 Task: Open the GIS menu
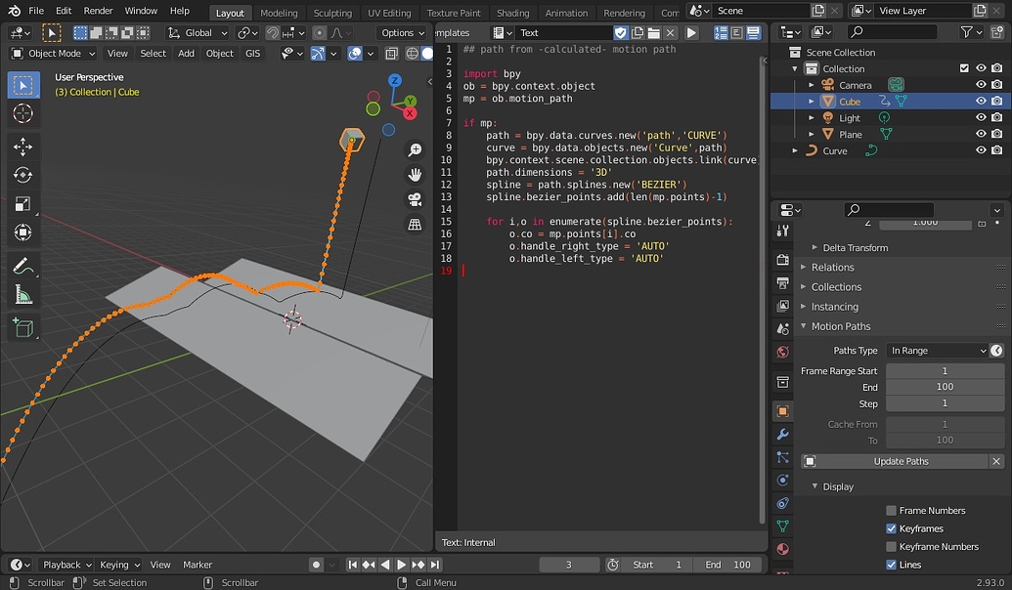click(x=253, y=54)
